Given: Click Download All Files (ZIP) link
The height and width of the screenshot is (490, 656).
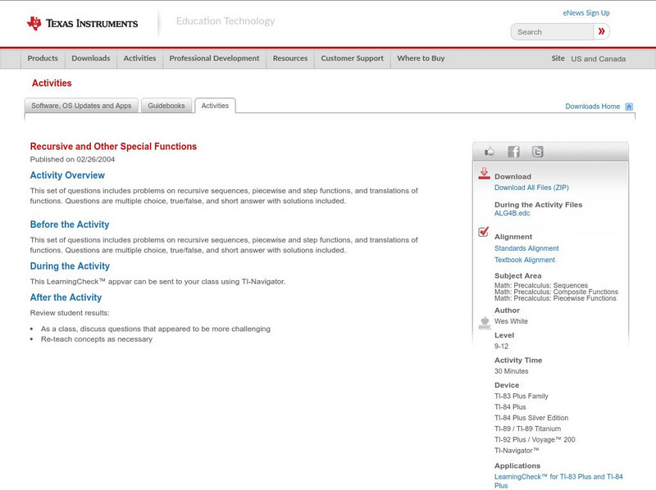Looking at the screenshot, I should (531, 188).
